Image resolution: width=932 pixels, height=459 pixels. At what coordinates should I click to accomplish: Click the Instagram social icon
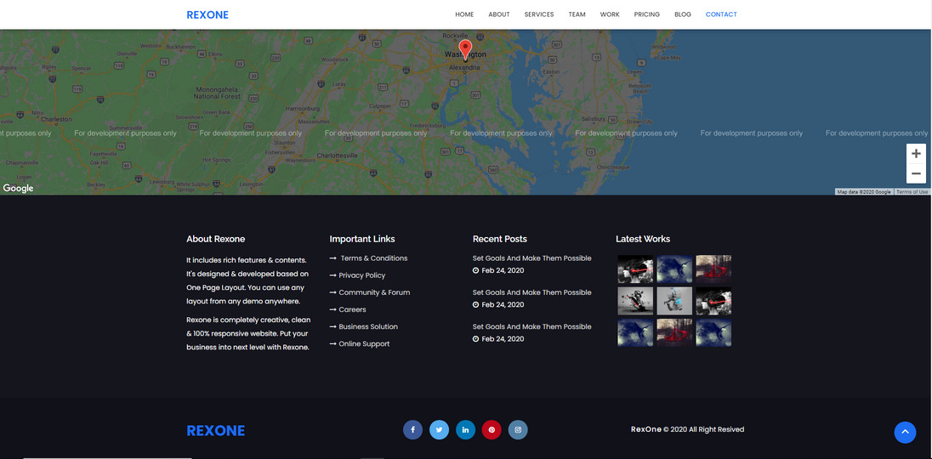518,430
